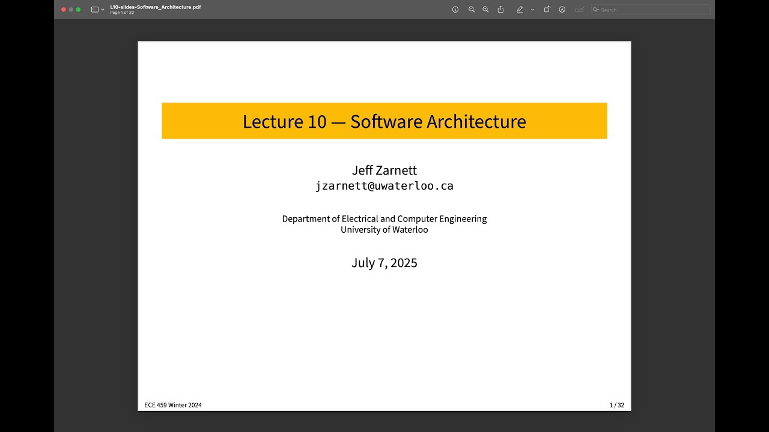The image size is (769, 432).
Task: Open the highlight color dropdown arrow
Action: pos(532,10)
